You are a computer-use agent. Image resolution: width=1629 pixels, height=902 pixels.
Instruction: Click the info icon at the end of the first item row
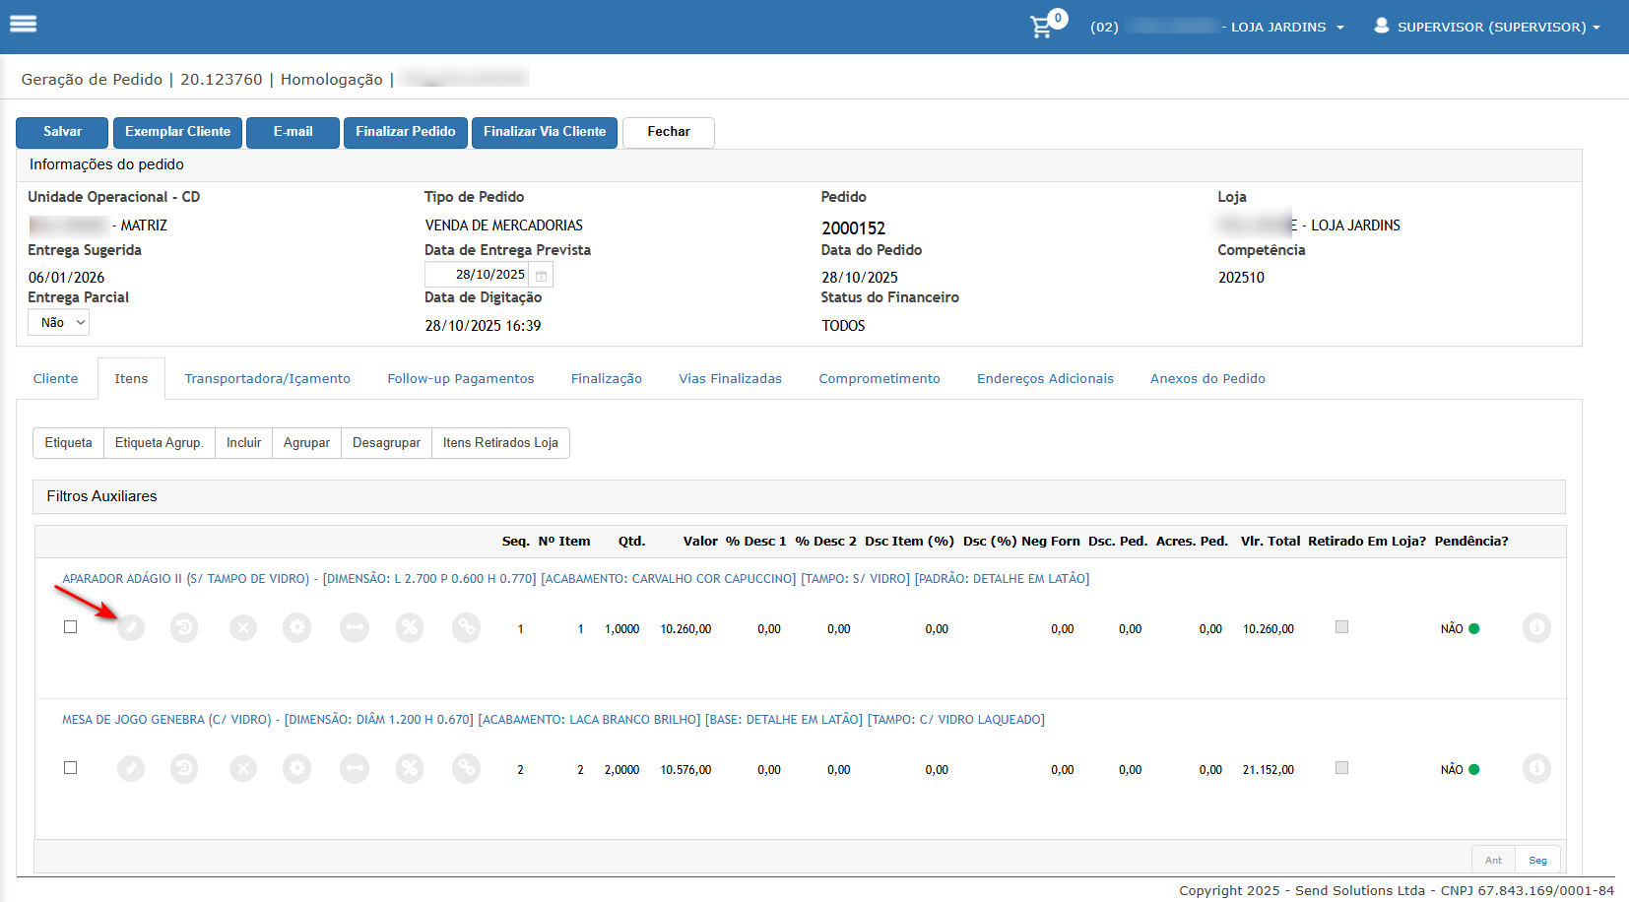coord(1535,627)
